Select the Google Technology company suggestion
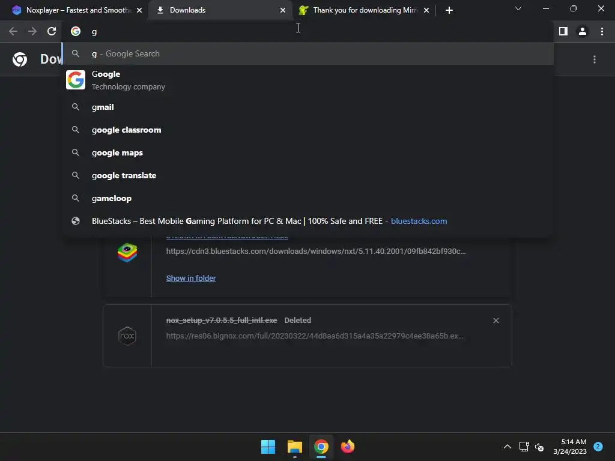This screenshot has height=461, width=615. click(x=308, y=80)
